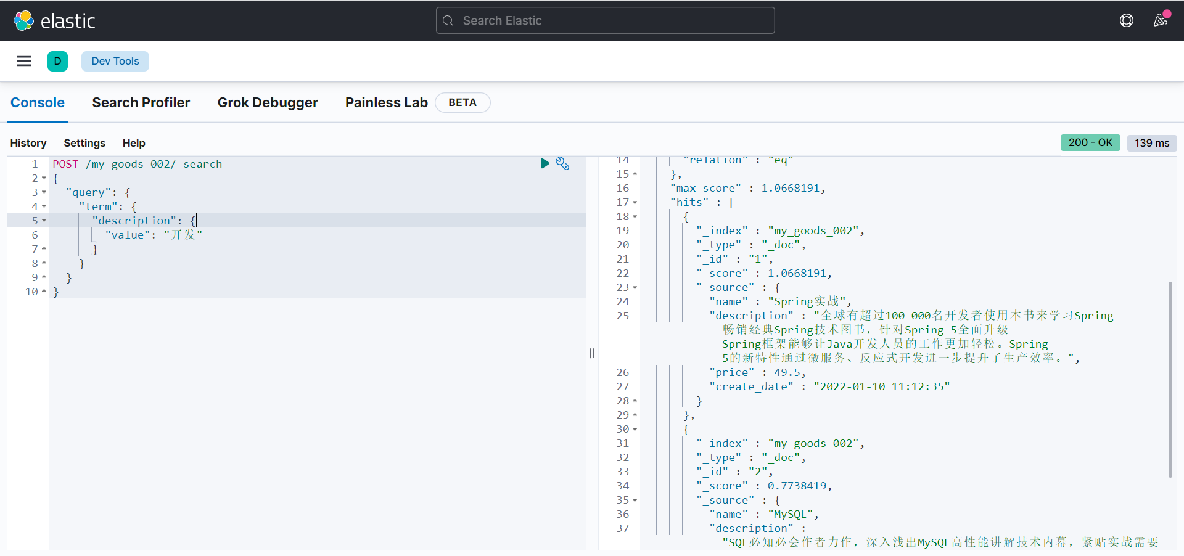This screenshot has width=1184, height=556.
Task: Click the Search Elastic input field
Action: (x=605, y=20)
